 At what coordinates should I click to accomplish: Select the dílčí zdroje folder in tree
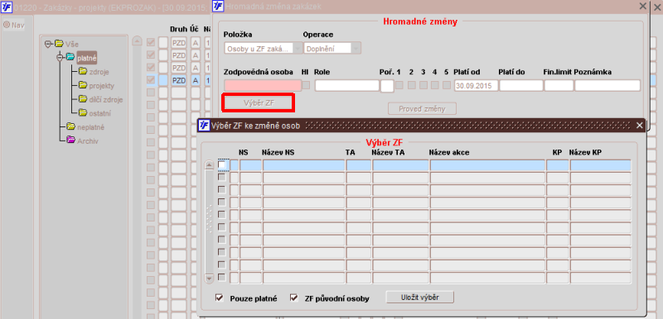pos(106,99)
